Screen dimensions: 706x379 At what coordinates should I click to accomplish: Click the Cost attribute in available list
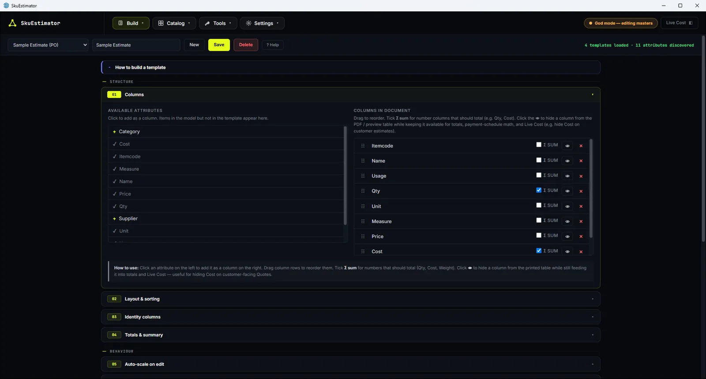[226, 144]
